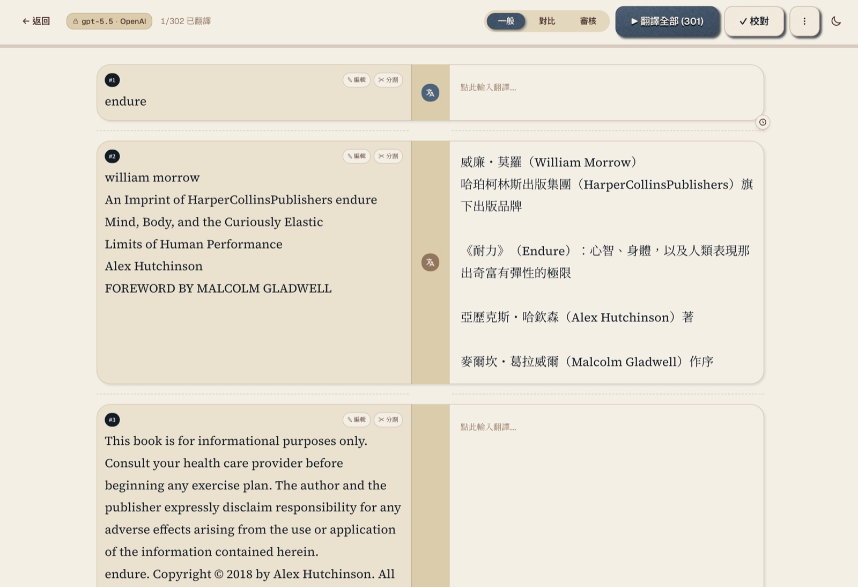Switch to the 一般 view tab
Screen dimensions: 858x587
pos(506,21)
